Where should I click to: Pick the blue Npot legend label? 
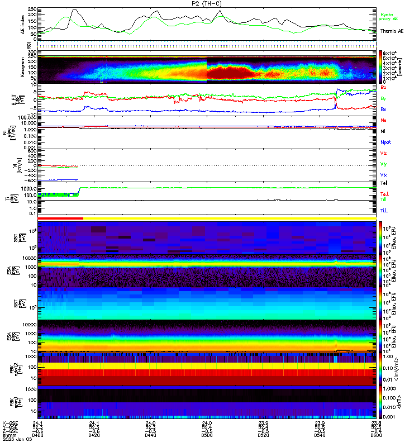[385, 142]
